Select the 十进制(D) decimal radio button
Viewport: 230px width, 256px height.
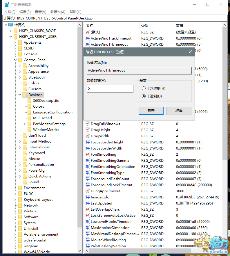144,96
